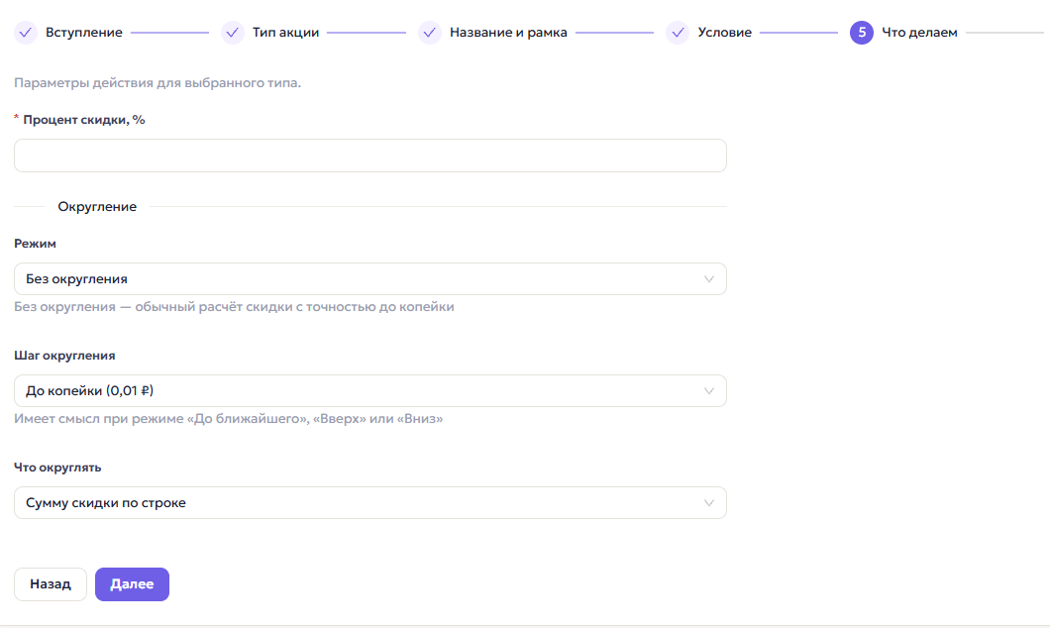Open the Шаг округления dropdown
Image resolution: width=1050 pixels, height=628 pixels.
pos(370,390)
